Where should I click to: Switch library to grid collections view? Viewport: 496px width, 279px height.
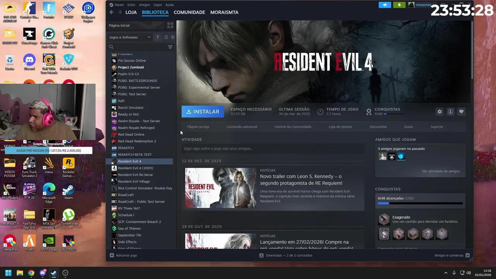[170, 25]
